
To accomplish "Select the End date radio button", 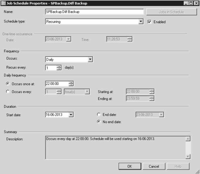I will [98, 114].
